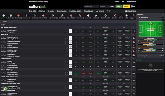Select the E-Football icon

coord(62,16)
